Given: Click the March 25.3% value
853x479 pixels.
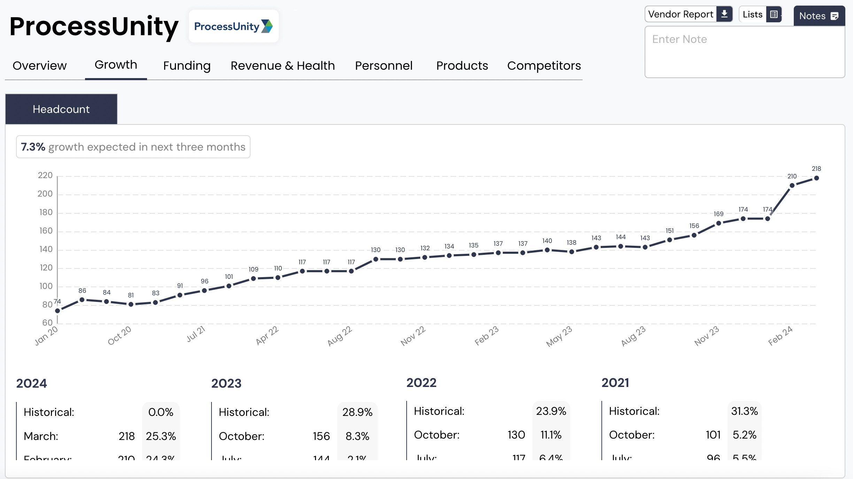Looking at the screenshot, I should (161, 436).
